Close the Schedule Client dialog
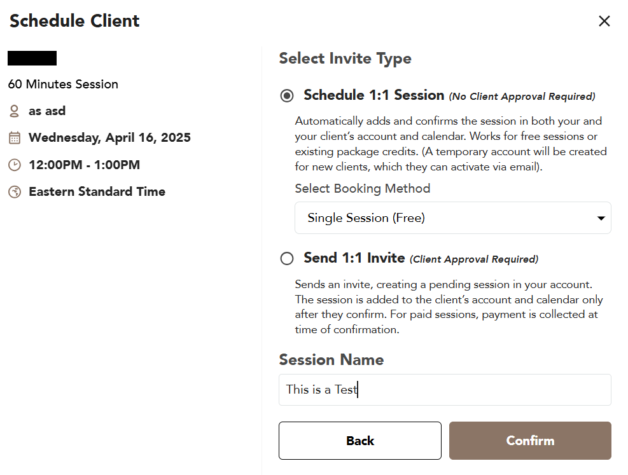This screenshot has width=628, height=475. [604, 21]
